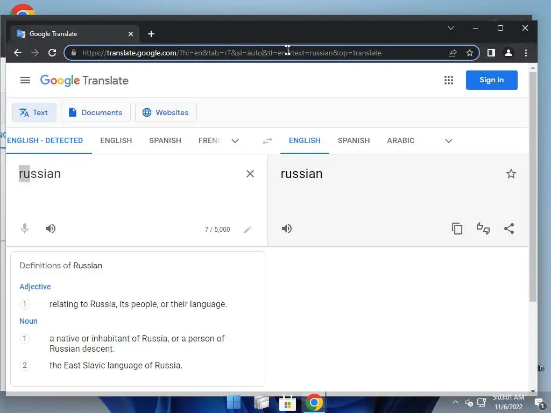The image size is (551, 413).
Task: Click the scrollbar down arrow
Action: click(533, 391)
